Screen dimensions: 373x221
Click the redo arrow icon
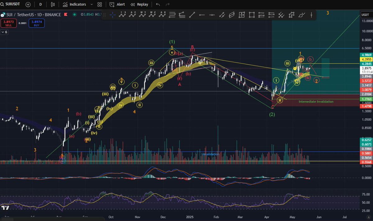168,4
